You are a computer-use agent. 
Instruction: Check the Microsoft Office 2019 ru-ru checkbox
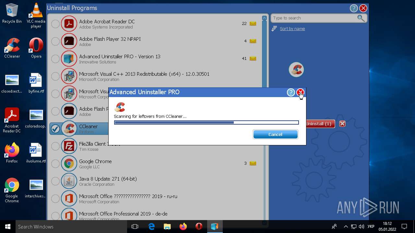point(55,198)
